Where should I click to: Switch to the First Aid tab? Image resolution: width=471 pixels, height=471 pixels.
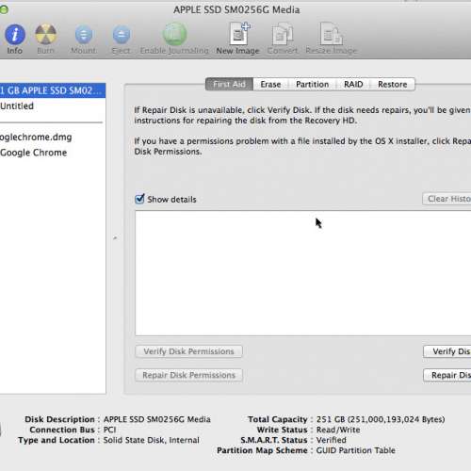229,84
